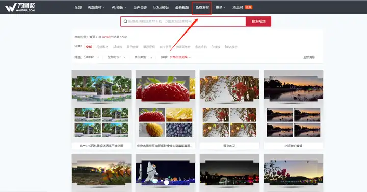
Task: Open the 分辨率 filter dropdown
Action: (x=92, y=57)
